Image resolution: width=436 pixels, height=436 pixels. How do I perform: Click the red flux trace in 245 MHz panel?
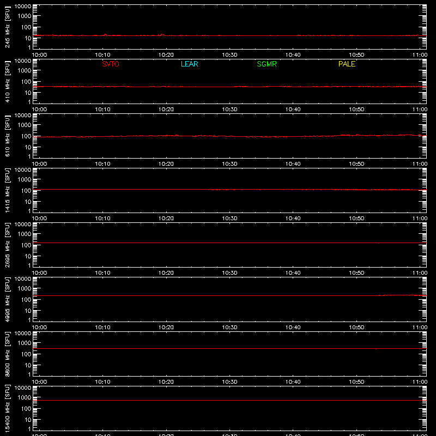[x=229, y=35]
